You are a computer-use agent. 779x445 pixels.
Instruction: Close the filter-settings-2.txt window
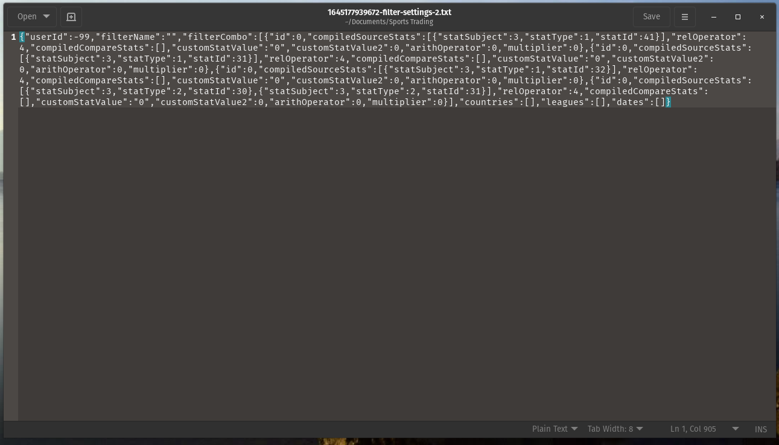click(x=762, y=17)
